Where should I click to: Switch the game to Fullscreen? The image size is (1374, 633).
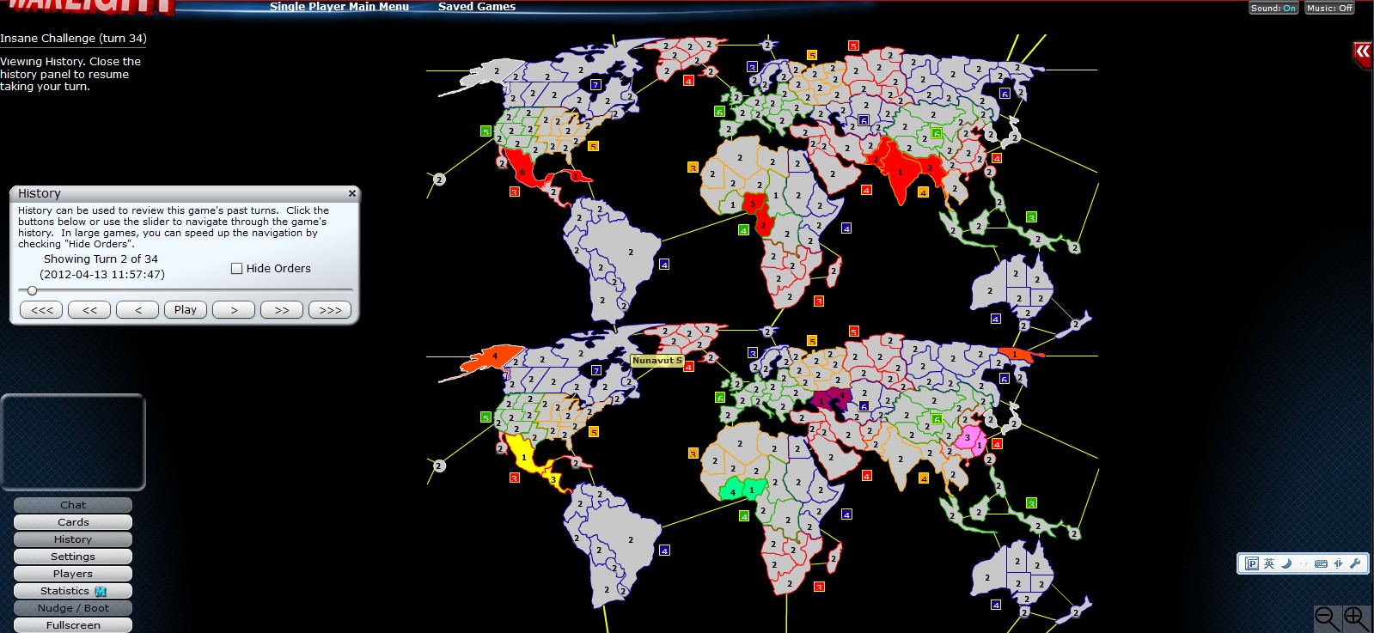click(73, 625)
